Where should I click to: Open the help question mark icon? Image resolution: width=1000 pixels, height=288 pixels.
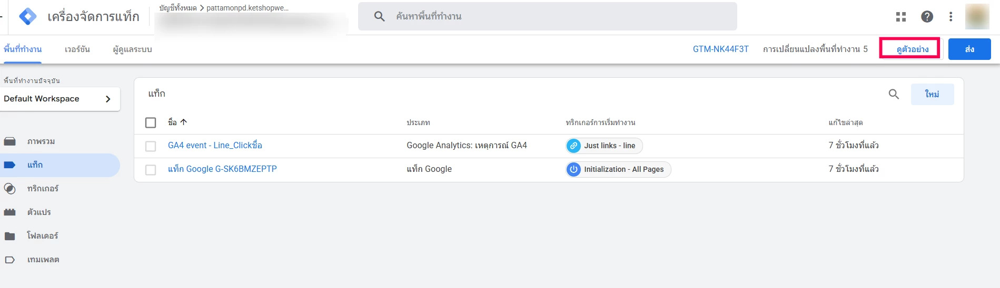pos(927,17)
